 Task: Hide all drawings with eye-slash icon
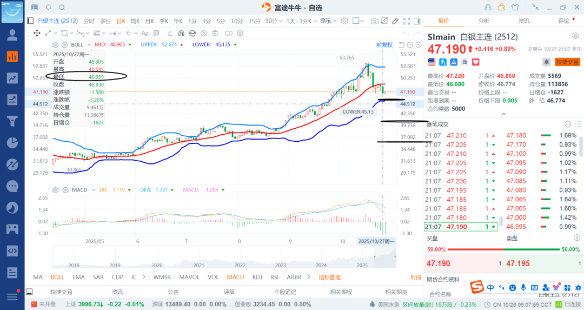(x=204, y=33)
